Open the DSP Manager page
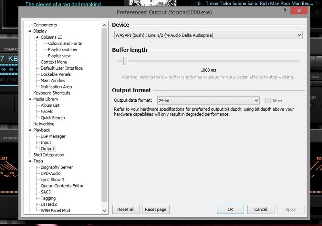Viewport: 322px width, 226px height. pyautogui.click(x=53, y=136)
